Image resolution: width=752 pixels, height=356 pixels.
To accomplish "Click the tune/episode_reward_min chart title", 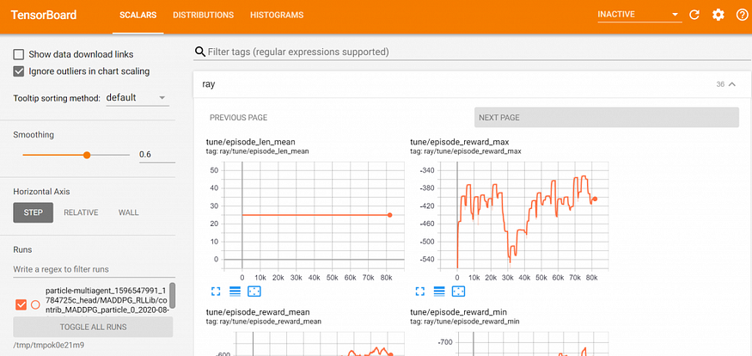I will [459, 312].
